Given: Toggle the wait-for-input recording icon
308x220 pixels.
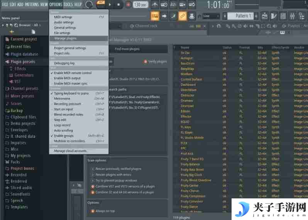Looking at the screenshot, I should coord(164,4).
